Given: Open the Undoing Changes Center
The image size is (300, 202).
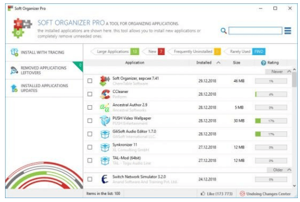Looking at the screenshot, I should pos(265,194).
